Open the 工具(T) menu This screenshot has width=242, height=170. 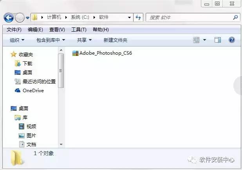tap(79, 30)
